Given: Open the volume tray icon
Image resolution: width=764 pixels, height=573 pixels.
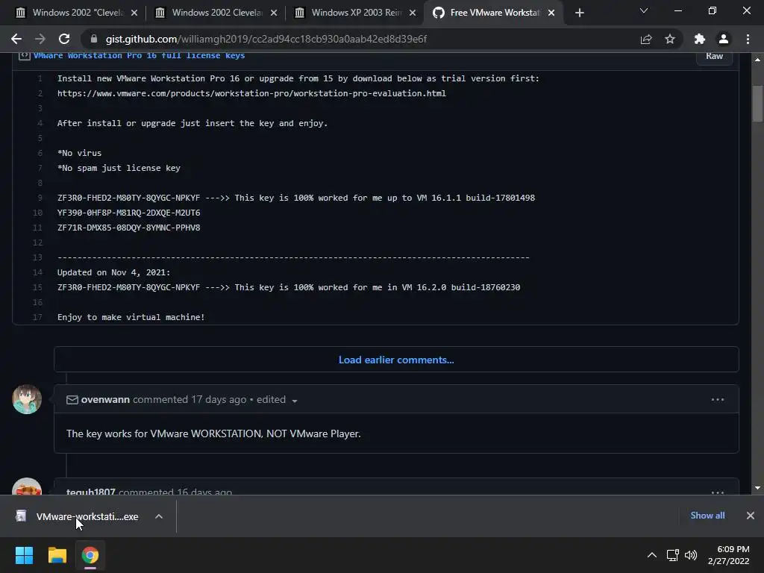Looking at the screenshot, I should pyautogui.click(x=691, y=555).
